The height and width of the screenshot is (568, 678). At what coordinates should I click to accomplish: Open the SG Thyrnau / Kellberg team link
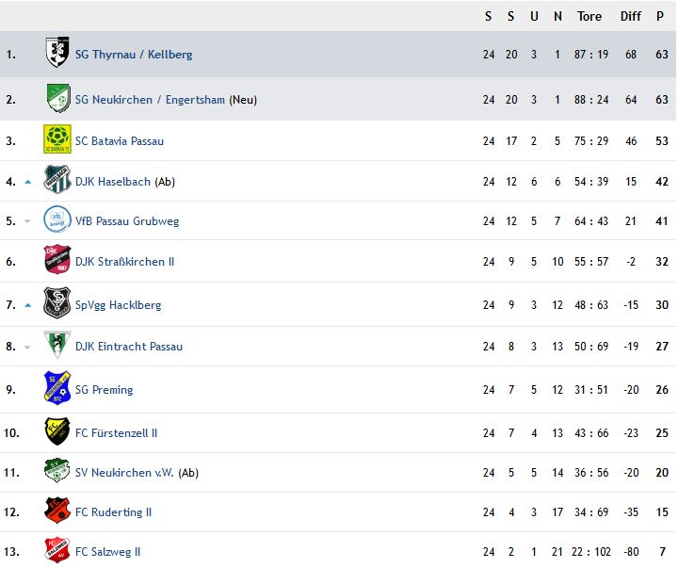[134, 55]
